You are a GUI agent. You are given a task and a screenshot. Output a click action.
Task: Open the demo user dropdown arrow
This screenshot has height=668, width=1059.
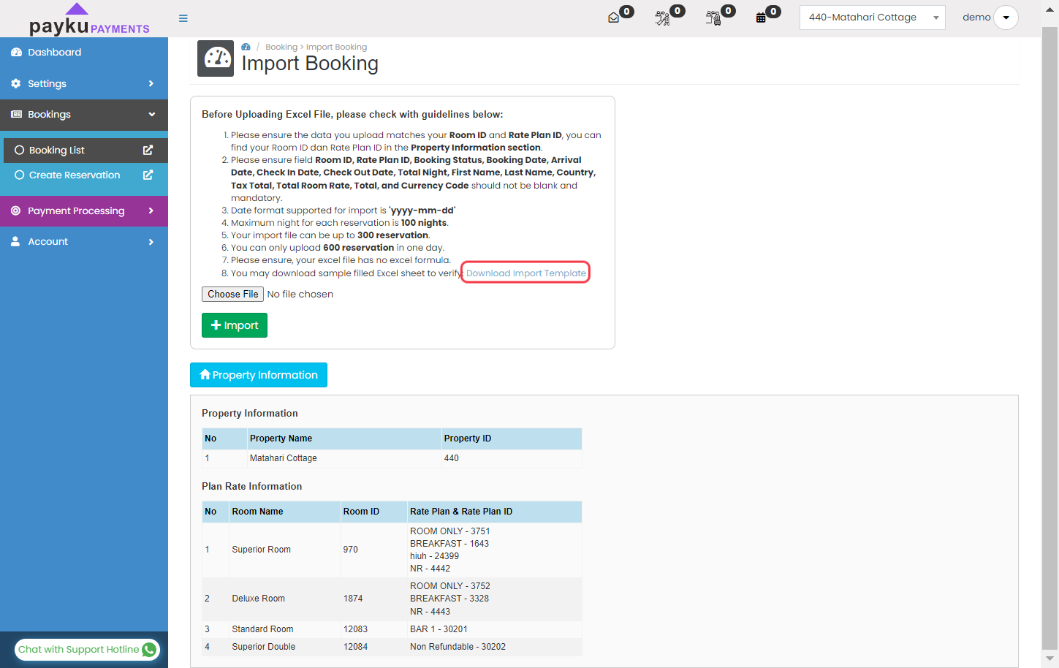pyautogui.click(x=1006, y=18)
